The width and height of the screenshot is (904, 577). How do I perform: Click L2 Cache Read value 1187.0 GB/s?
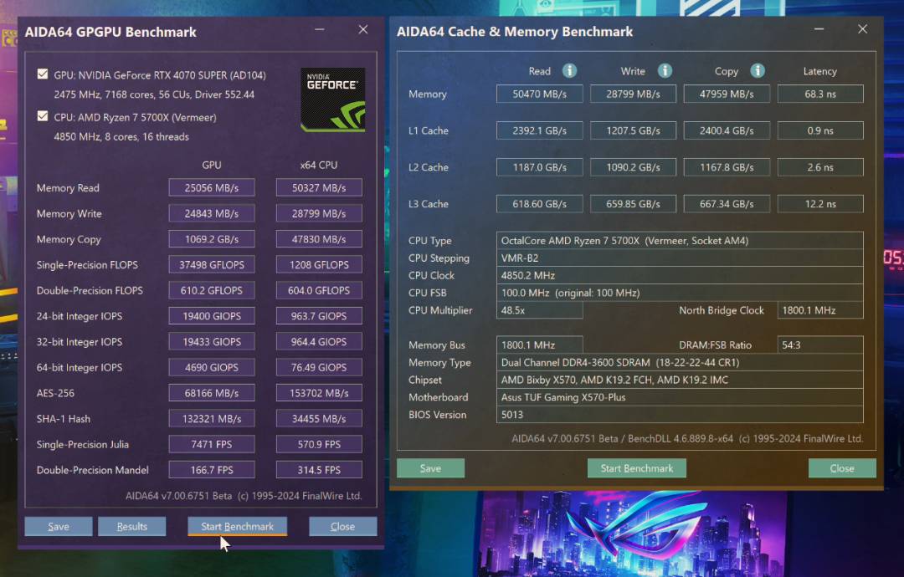coord(540,167)
